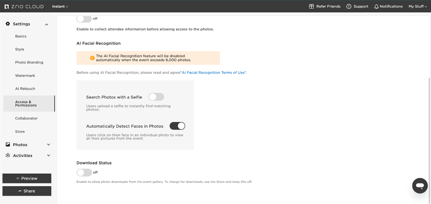Open the live chat bubble icon
Image resolution: width=431 pixels, height=204 pixels.
tap(420, 185)
